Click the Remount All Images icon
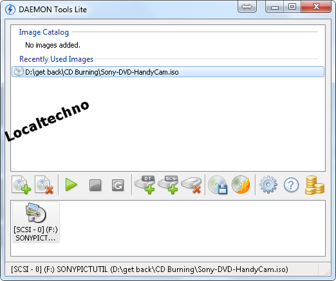This screenshot has height=281, width=336. (x=118, y=185)
